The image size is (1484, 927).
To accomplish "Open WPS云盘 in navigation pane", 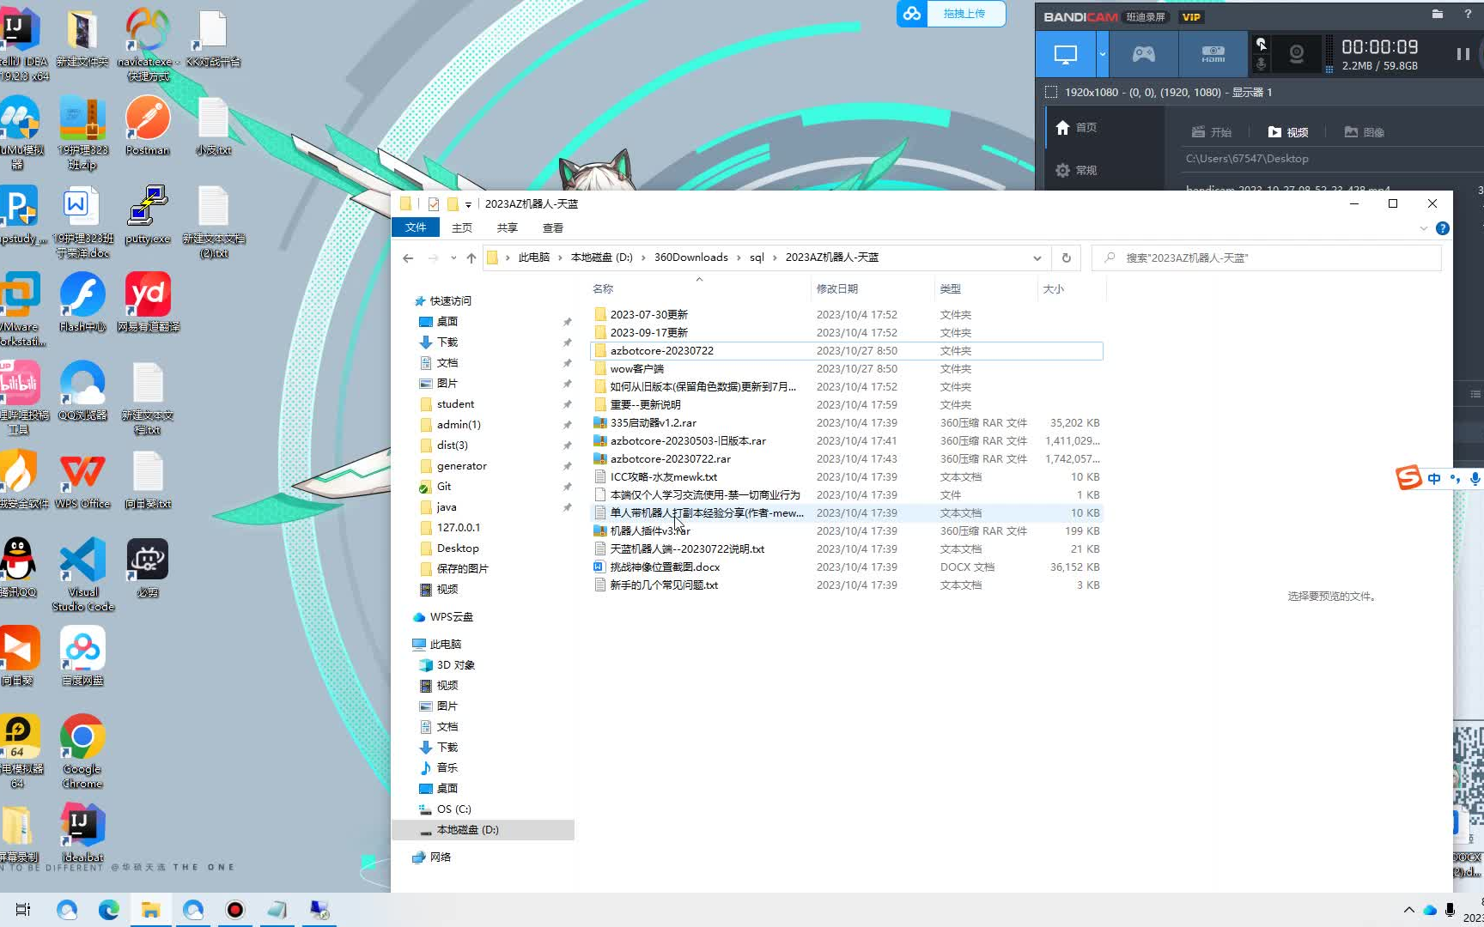I will click(451, 617).
